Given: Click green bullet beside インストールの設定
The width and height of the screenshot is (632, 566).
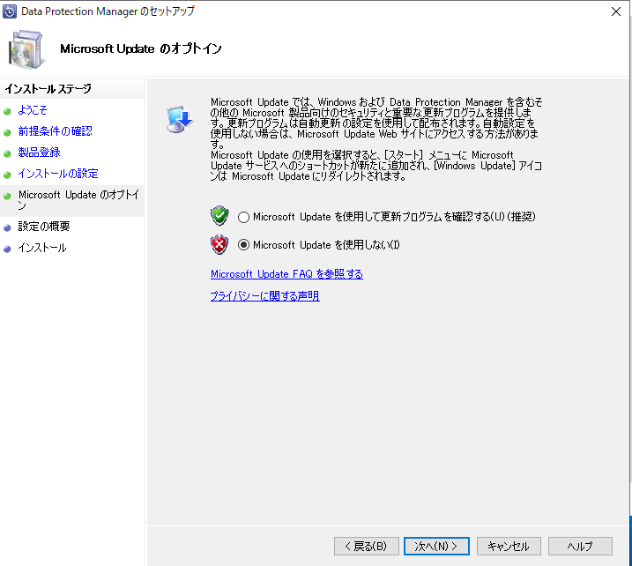Looking at the screenshot, I should 7,175.
